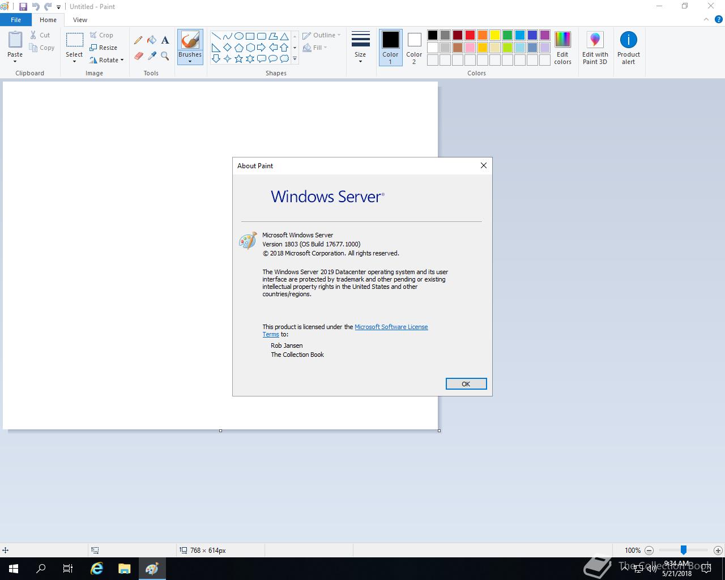Pick the red color swatch
Image resolution: width=725 pixels, height=580 pixels.
[470, 35]
